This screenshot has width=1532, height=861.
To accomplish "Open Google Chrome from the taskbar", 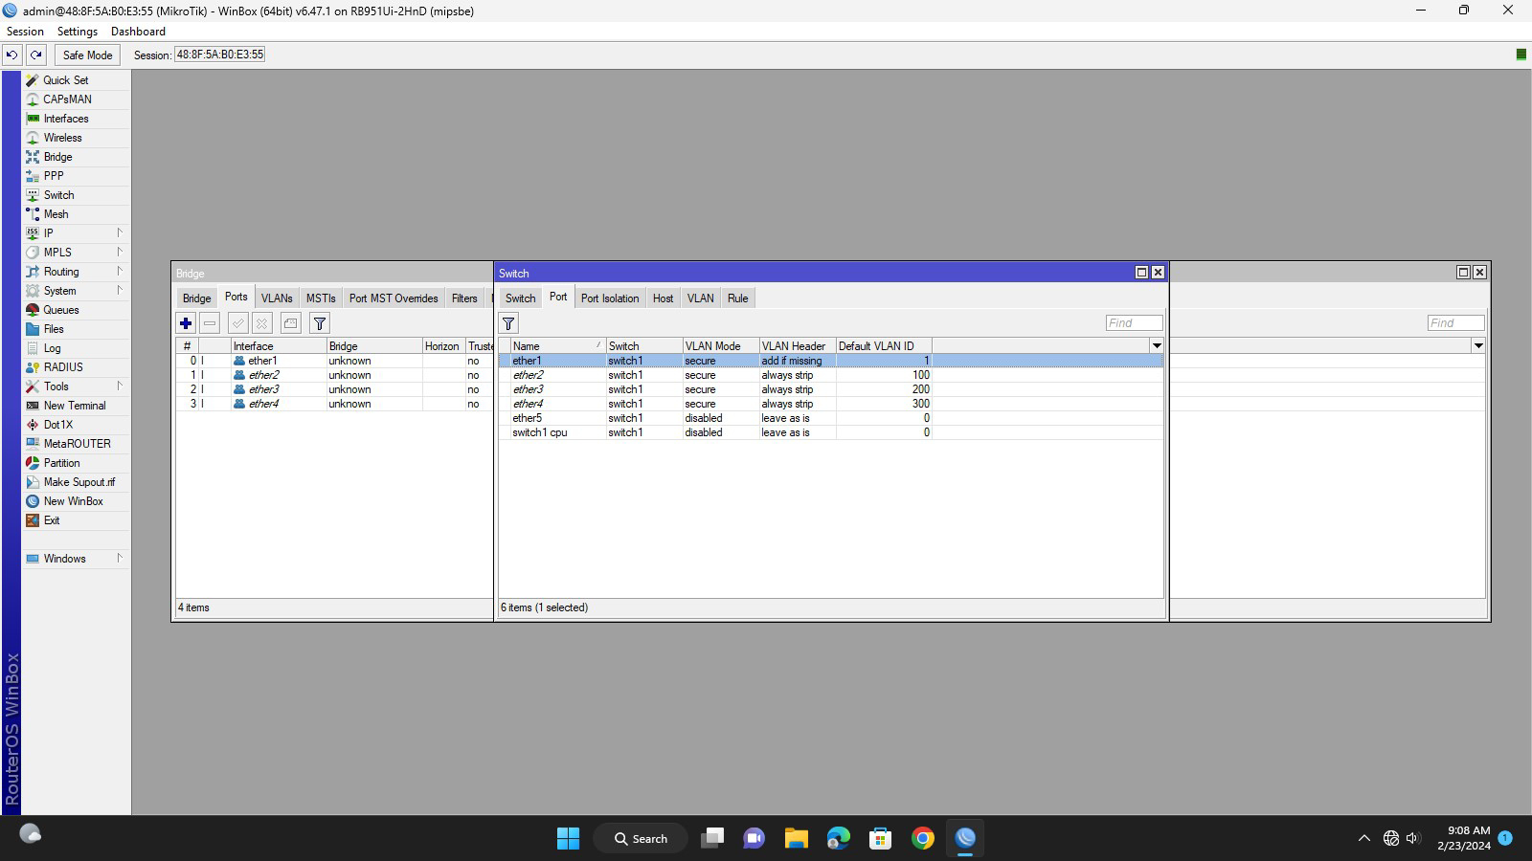I will (x=923, y=838).
